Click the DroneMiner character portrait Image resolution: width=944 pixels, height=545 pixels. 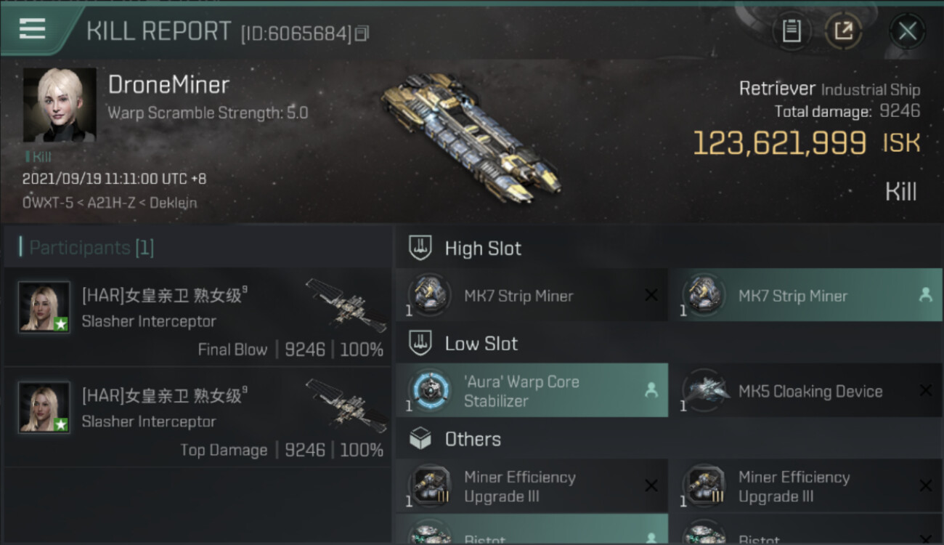[x=60, y=105]
